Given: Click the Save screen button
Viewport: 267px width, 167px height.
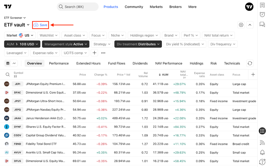Looking at the screenshot, I should 41,25.
